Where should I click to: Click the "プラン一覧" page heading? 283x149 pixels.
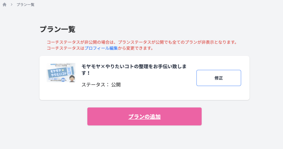[x=57, y=29]
